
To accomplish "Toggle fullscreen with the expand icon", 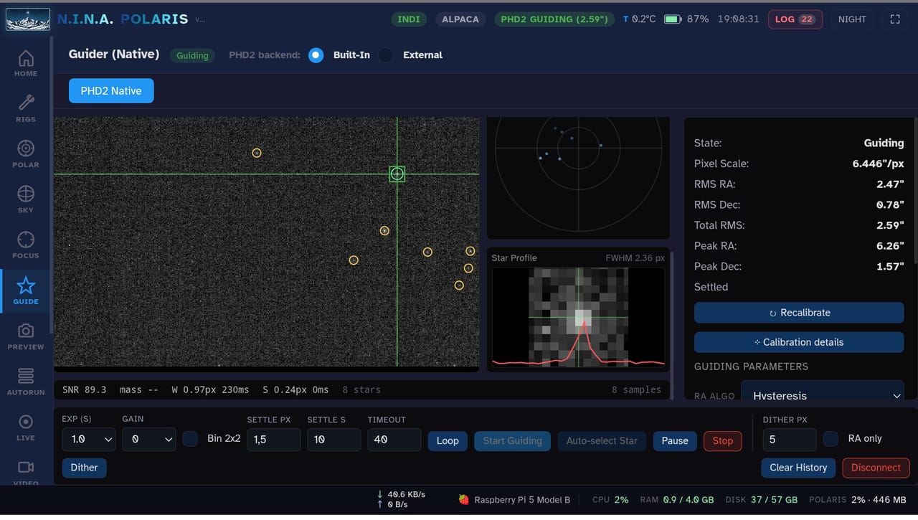I will pos(894,19).
